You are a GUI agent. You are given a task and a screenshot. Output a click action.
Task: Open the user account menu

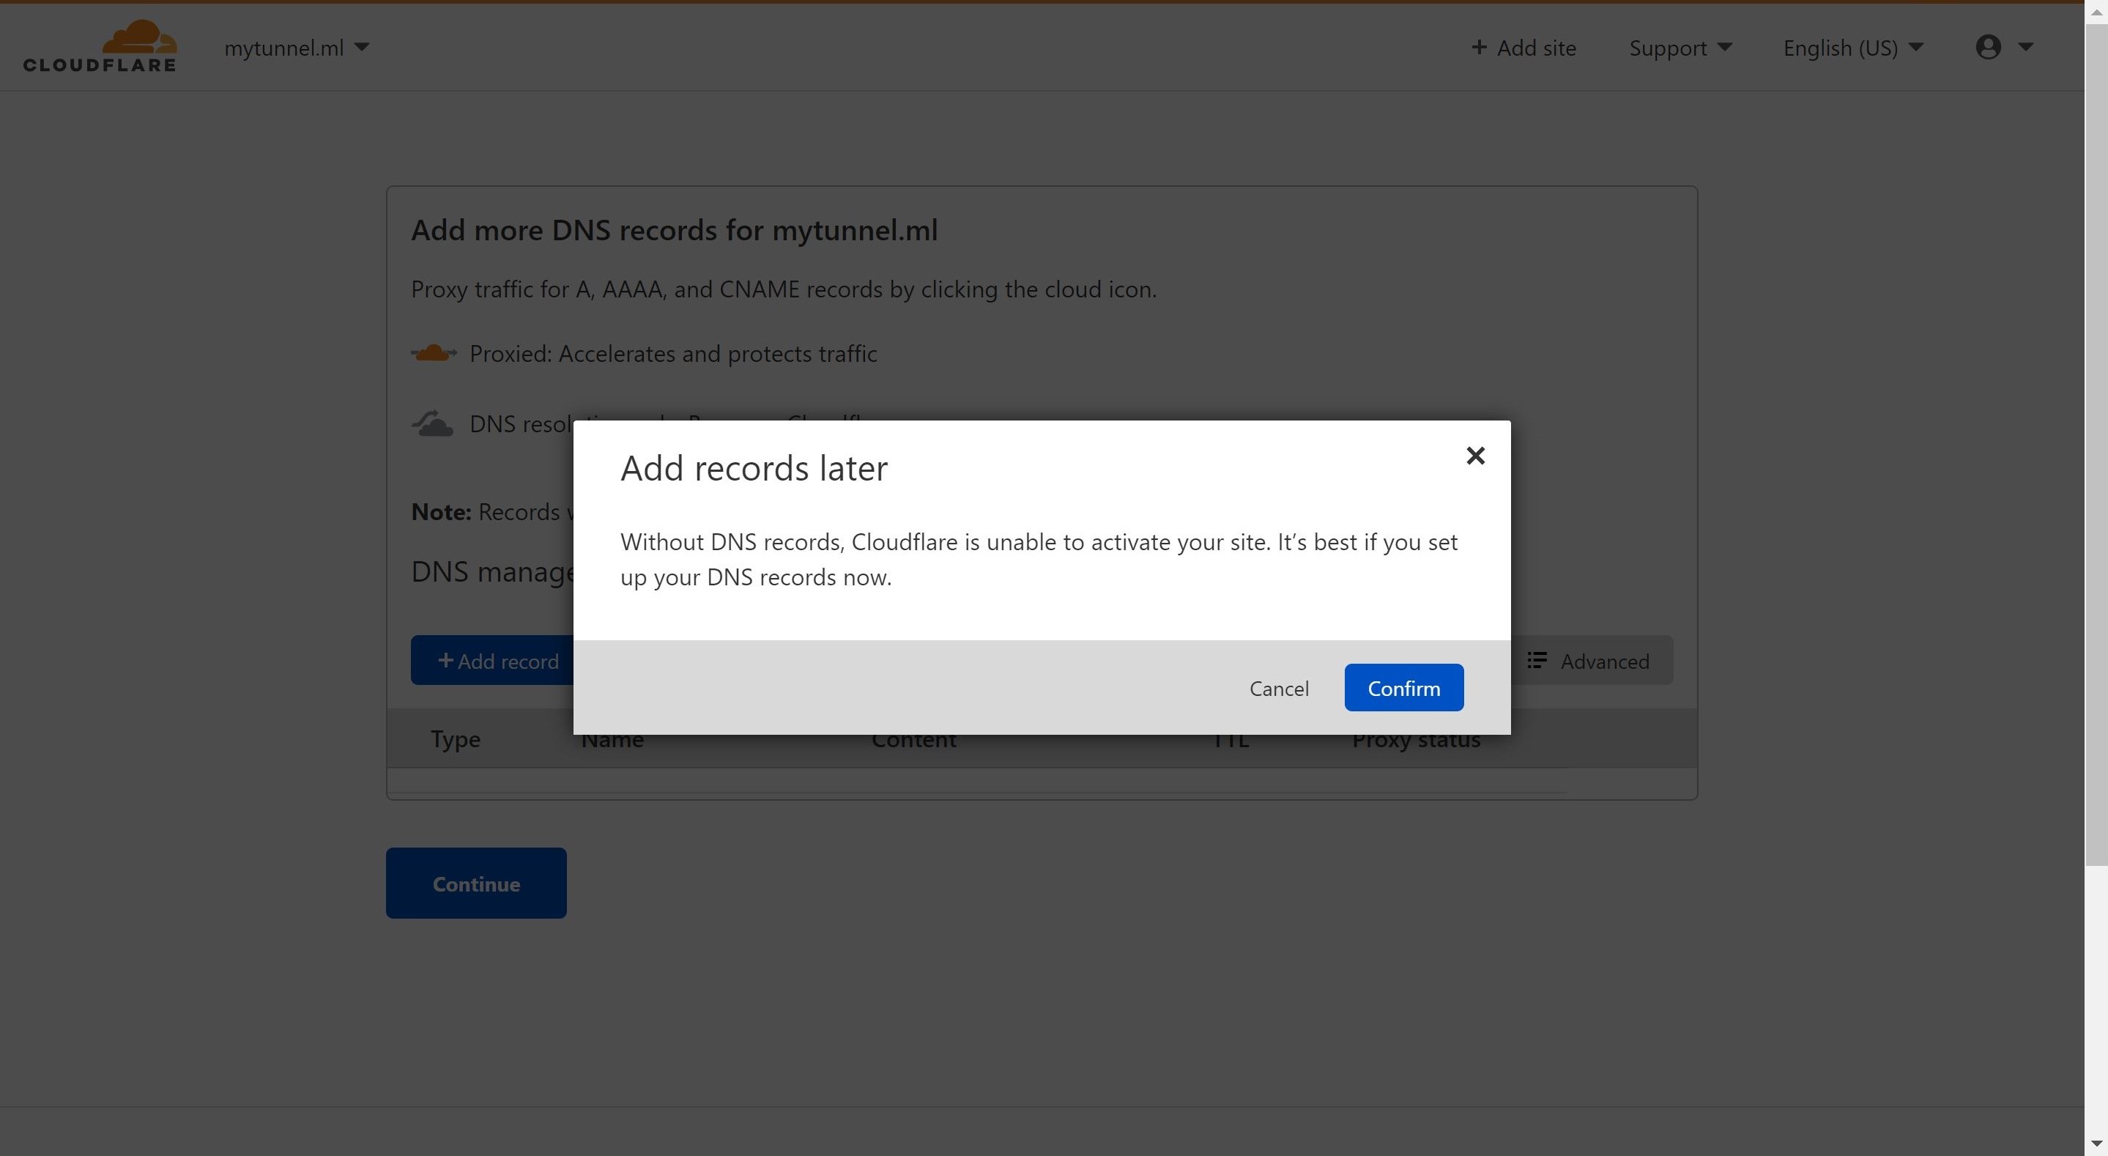pos(2003,47)
